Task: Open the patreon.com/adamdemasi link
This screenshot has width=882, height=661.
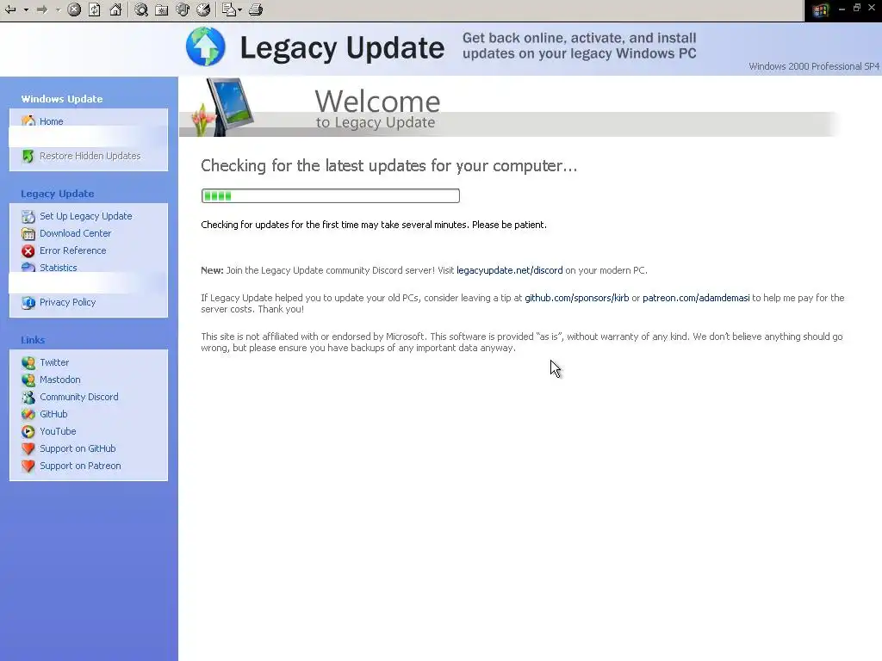Action: (696, 298)
